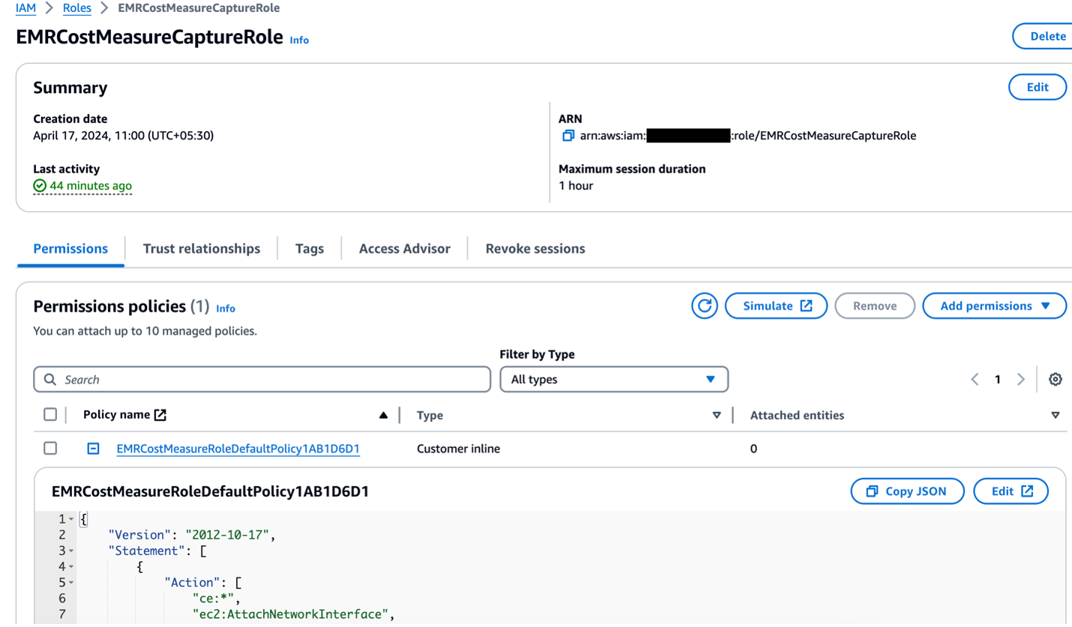Go to the previous page of policies
The height and width of the screenshot is (627, 1072).
(975, 380)
